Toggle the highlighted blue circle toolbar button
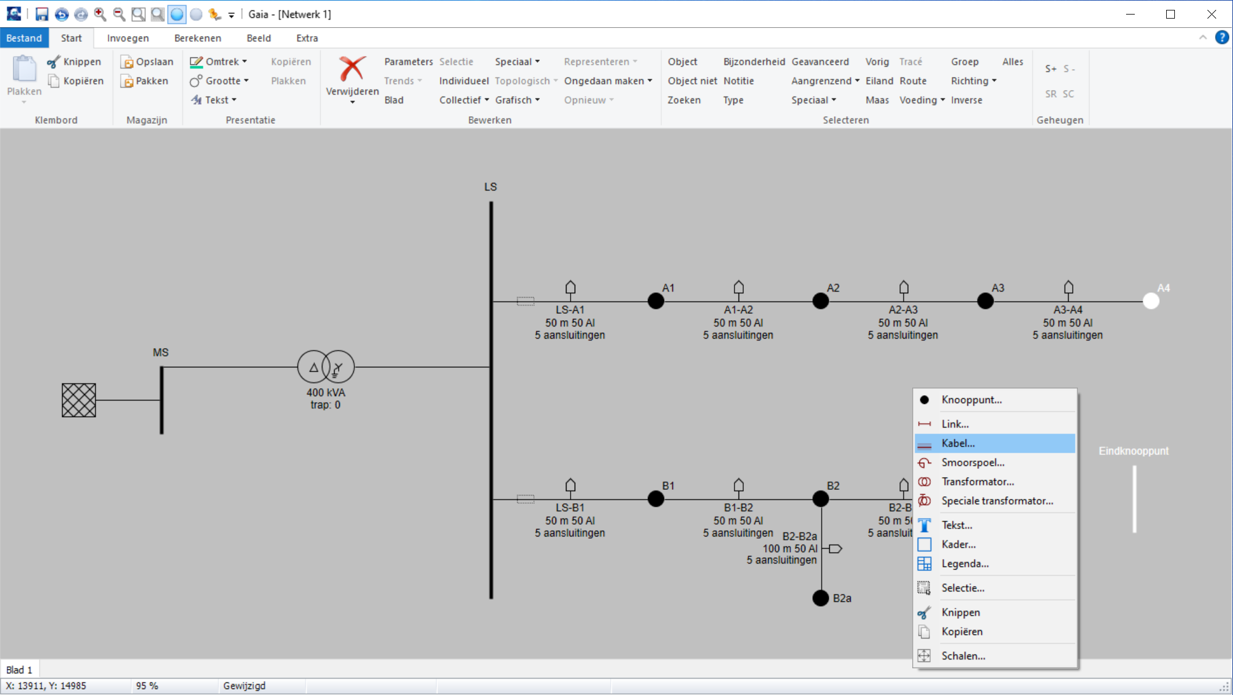Screen dimensions: 1233x695 [x=177, y=14]
